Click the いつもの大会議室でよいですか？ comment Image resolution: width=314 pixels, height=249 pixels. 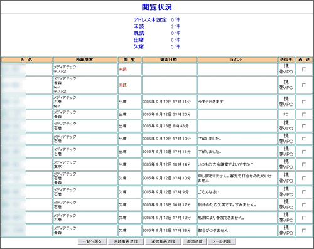[225, 164]
